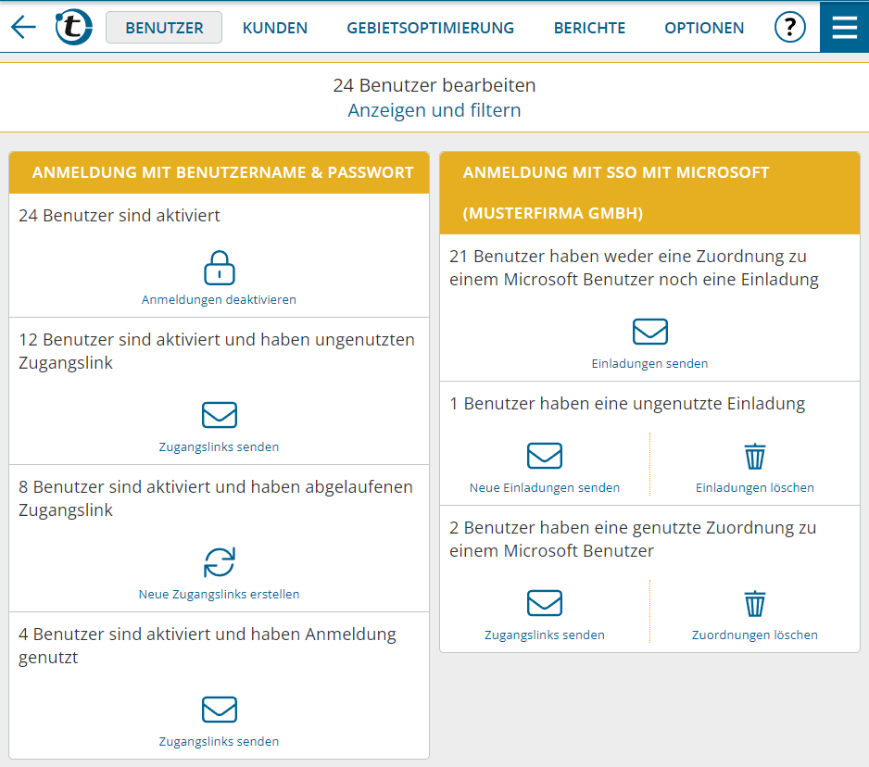This screenshot has height=767, width=869.
Task: Open the help question mark icon
Action: (x=789, y=27)
